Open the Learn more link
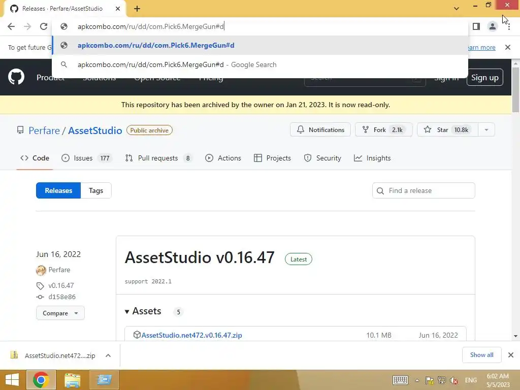520x390 pixels. click(x=481, y=47)
